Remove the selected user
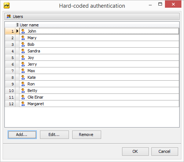184x162 pixels. [x=87, y=135]
